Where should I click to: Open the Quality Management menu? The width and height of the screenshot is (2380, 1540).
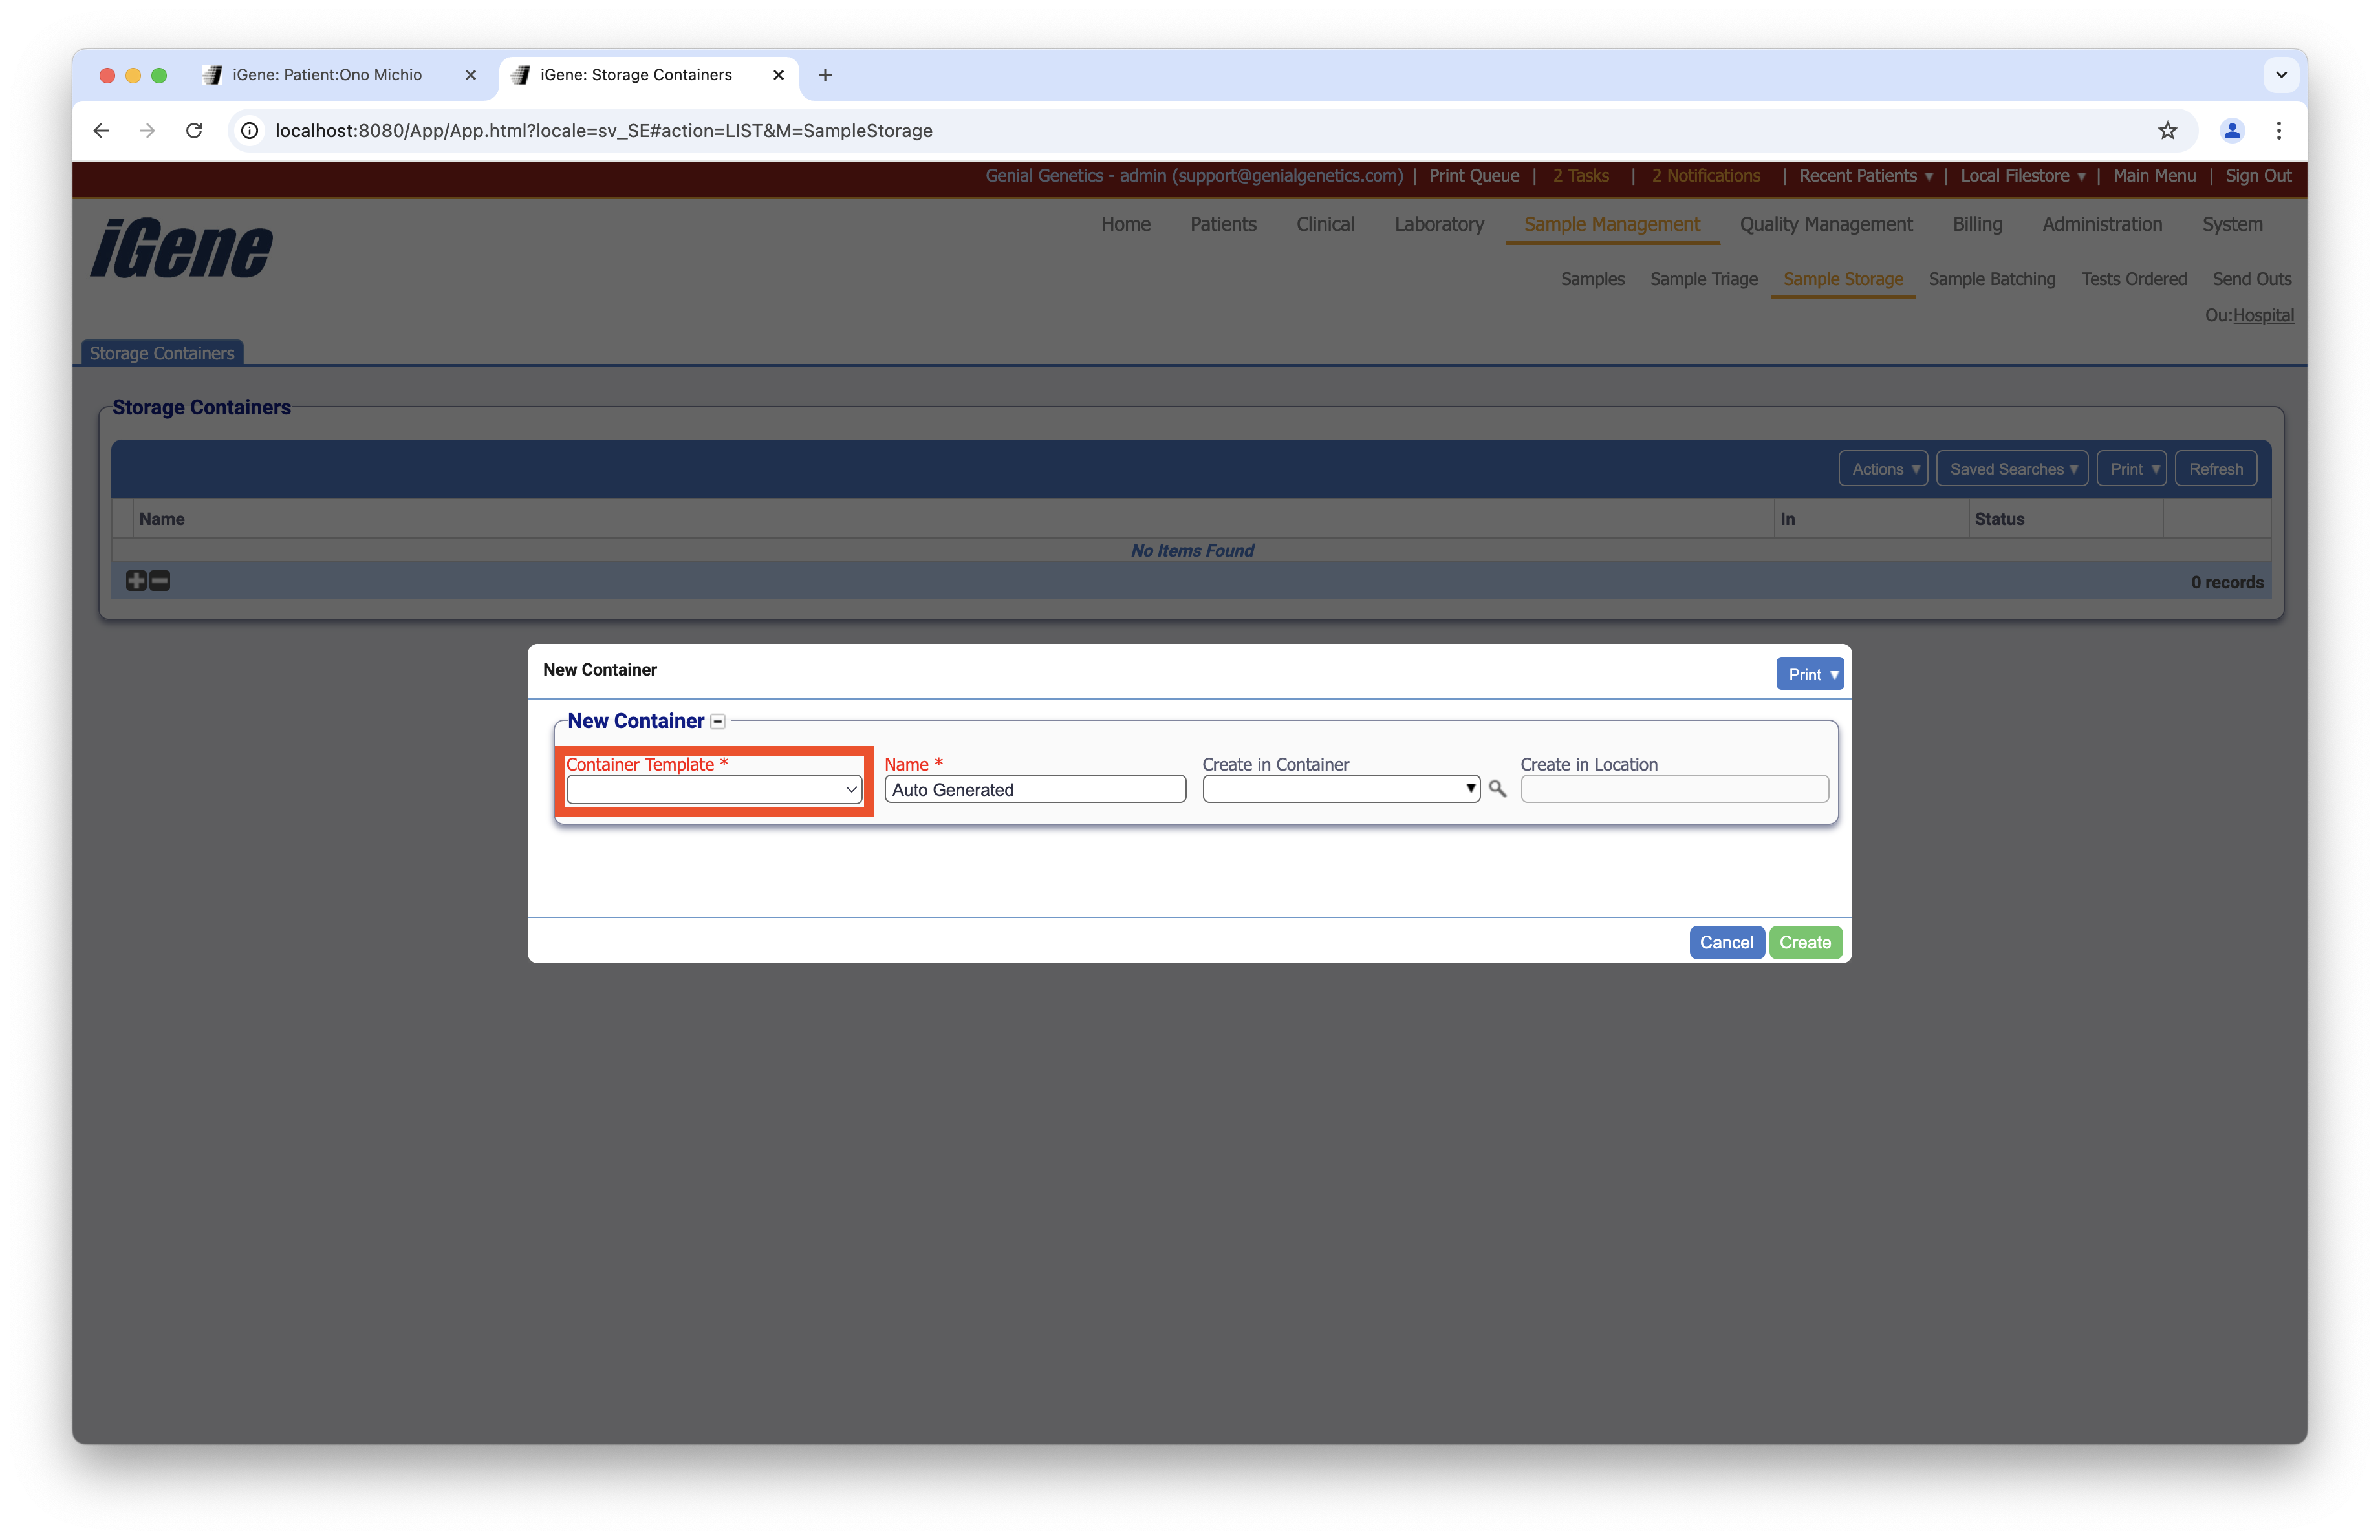point(1825,224)
